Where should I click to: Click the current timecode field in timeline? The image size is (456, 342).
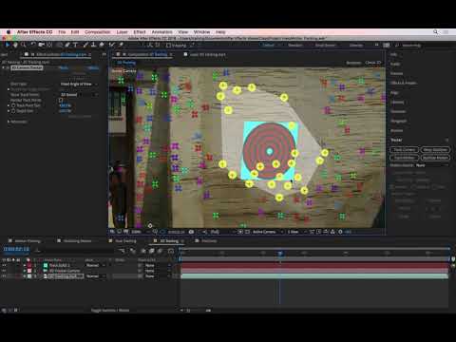(16, 249)
